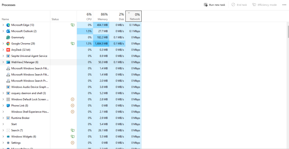
Task: Click the Windows Widgets process icon
Action: click(8, 137)
